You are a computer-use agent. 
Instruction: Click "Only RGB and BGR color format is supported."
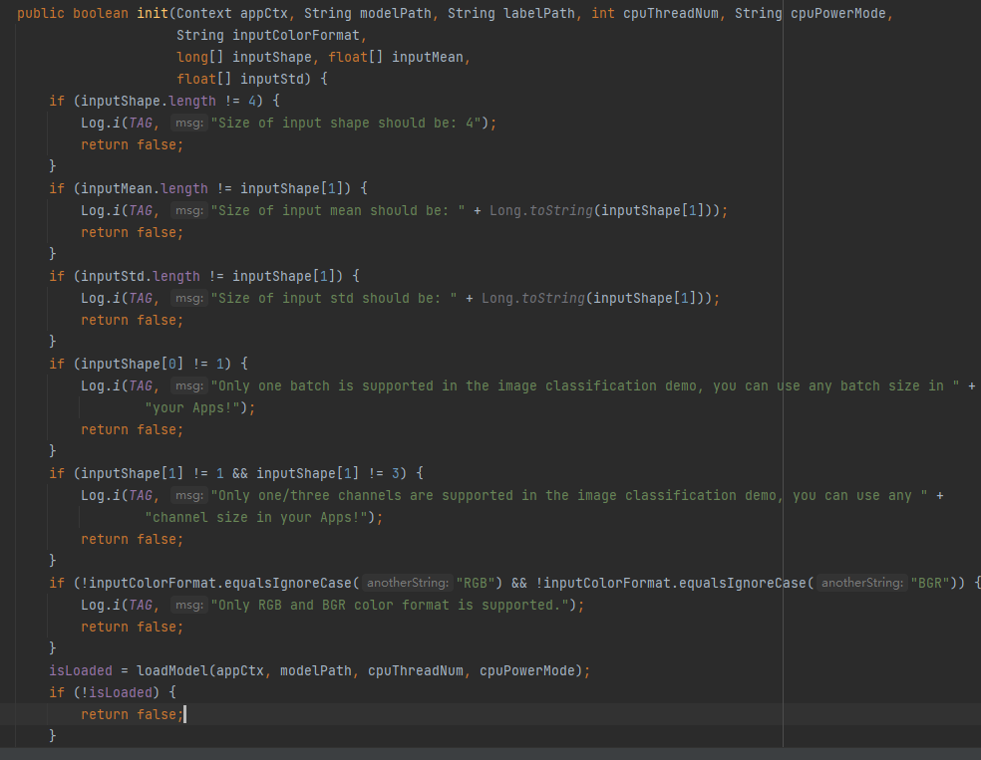pos(389,605)
